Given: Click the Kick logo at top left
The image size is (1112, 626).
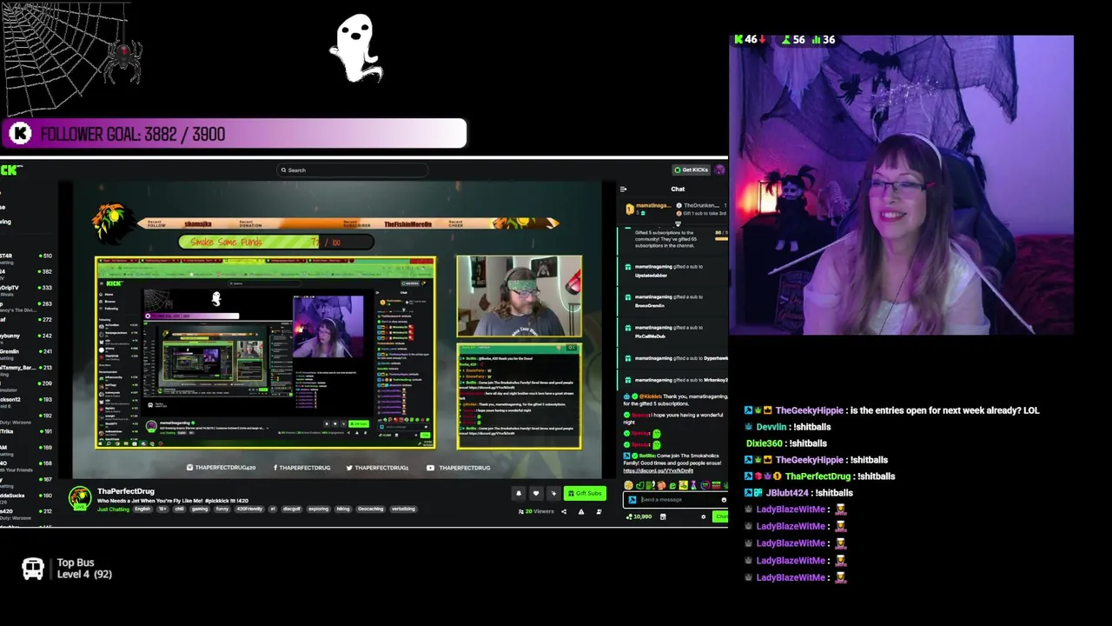Looking at the screenshot, I should [x=10, y=170].
